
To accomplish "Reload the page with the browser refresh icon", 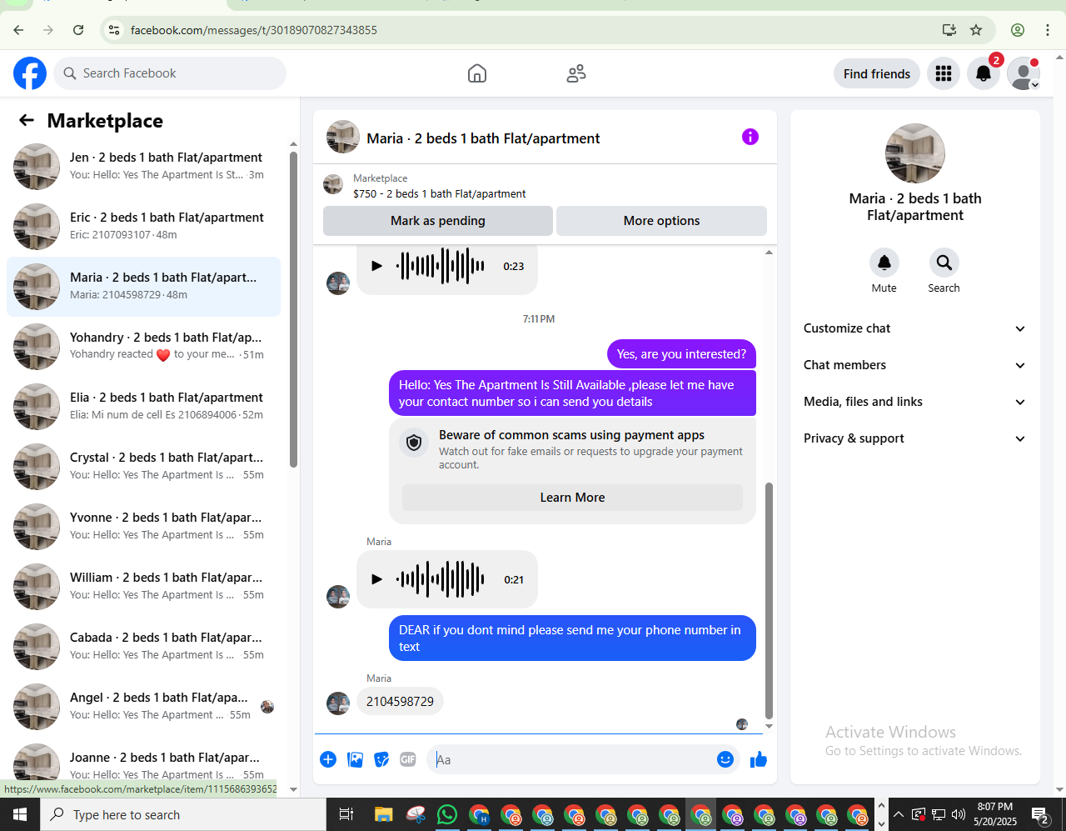I will pos(78,30).
